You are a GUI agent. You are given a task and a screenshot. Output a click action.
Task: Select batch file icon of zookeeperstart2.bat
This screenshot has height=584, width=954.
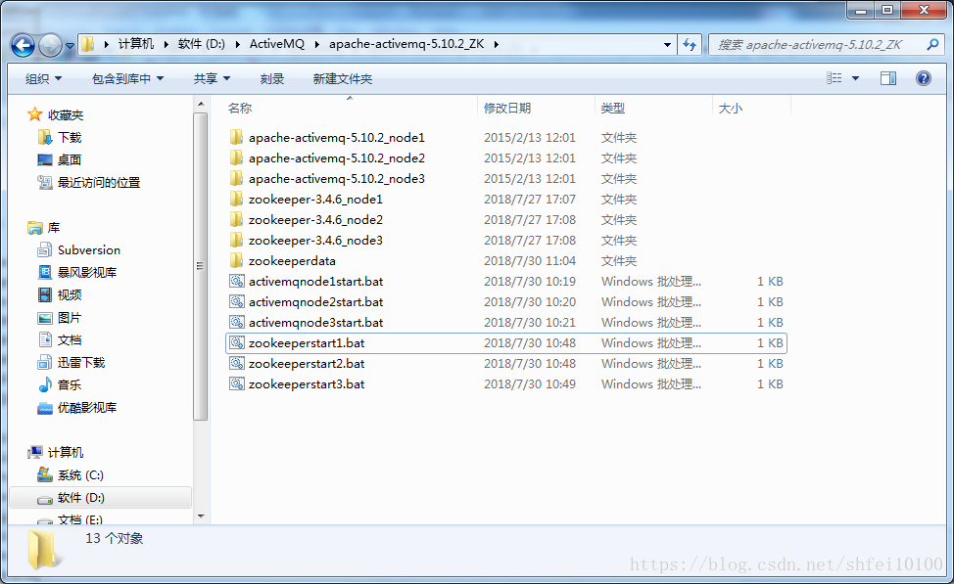tap(237, 363)
